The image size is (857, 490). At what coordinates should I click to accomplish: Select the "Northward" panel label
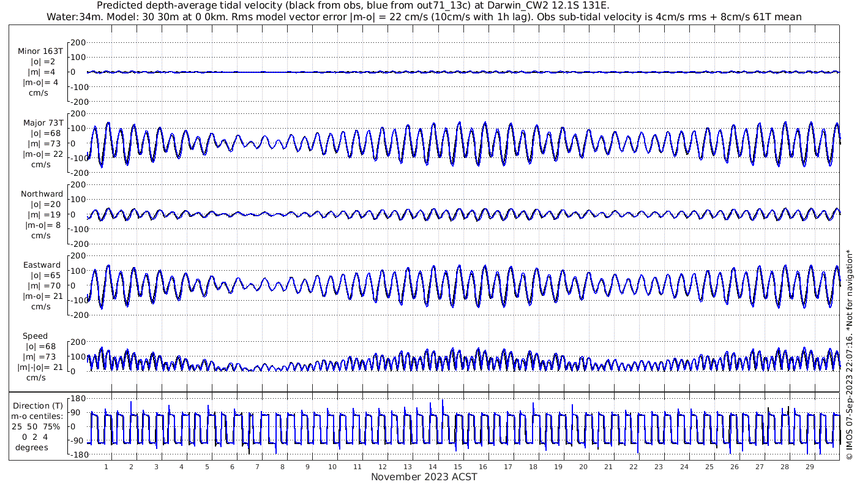tap(42, 194)
